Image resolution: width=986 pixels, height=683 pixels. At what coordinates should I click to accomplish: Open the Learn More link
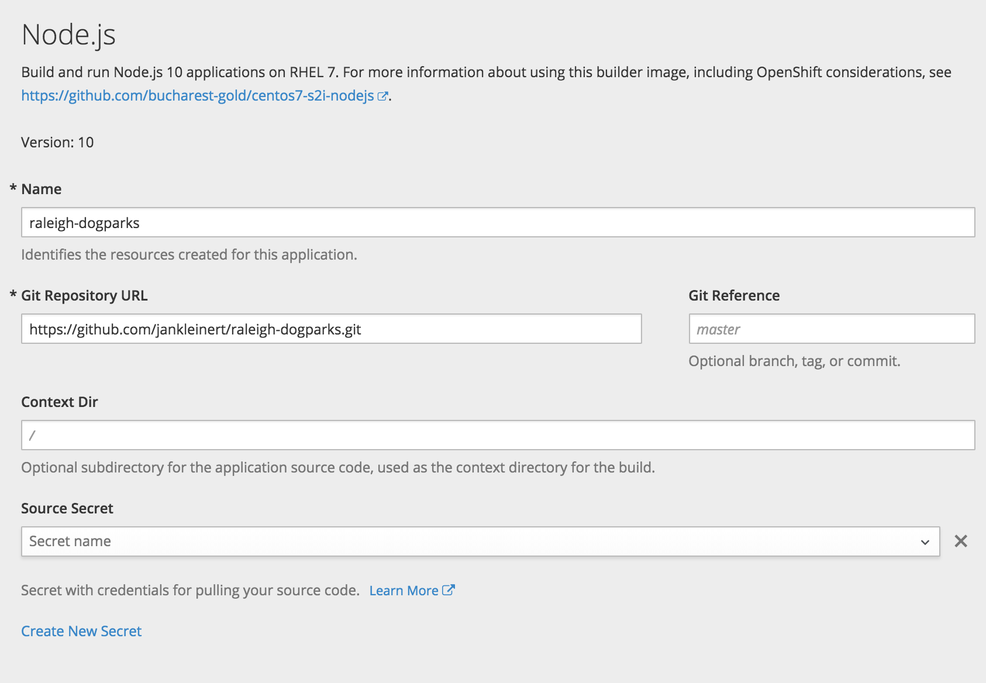coord(404,591)
